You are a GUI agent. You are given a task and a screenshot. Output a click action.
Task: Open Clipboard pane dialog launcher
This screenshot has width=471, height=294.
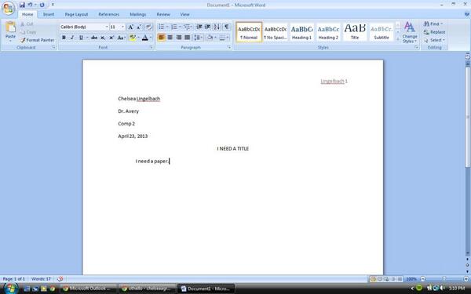(x=53, y=47)
